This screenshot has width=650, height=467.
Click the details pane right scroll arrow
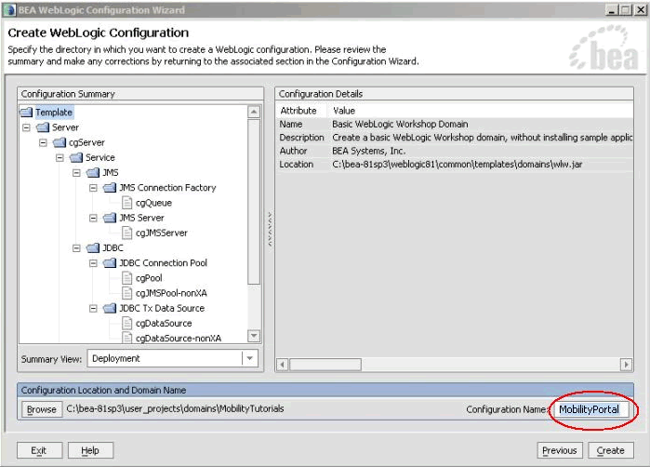pos(627,365)
